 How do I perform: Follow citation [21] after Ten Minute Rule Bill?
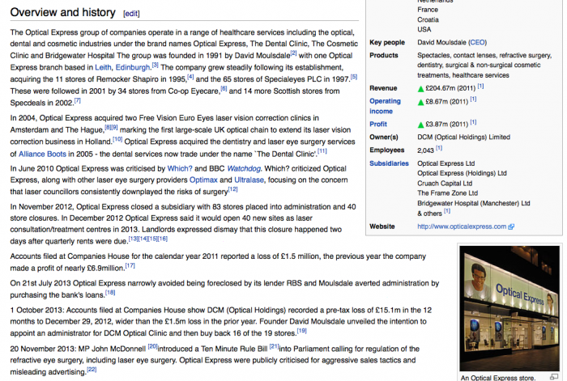point(274,346)
